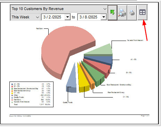Open the Top 10 Customers By Revenue dropdown
Screen dimensions: 164x127
(59, 9)
